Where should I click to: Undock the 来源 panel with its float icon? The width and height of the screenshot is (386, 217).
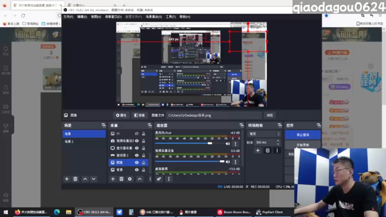coord(150,125)
